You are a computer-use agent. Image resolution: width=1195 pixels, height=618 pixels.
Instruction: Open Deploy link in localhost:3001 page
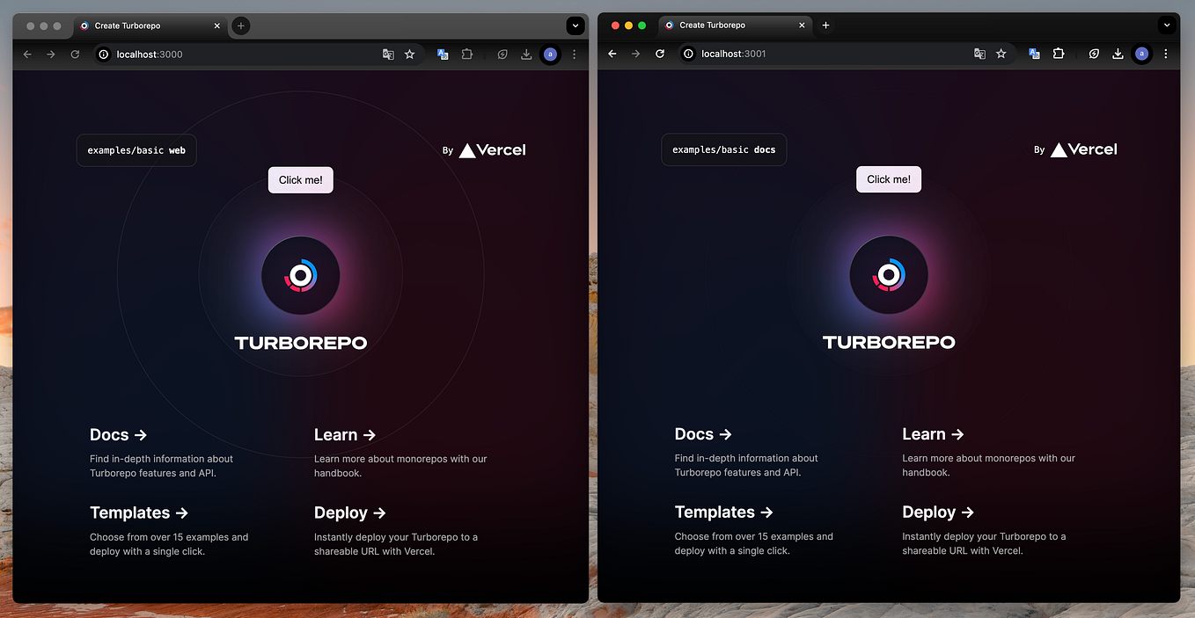click(938, 512)
